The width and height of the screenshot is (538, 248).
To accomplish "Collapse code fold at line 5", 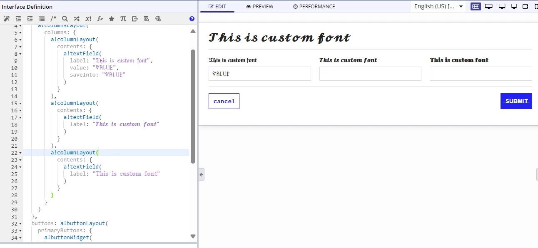I will (20, 32).
